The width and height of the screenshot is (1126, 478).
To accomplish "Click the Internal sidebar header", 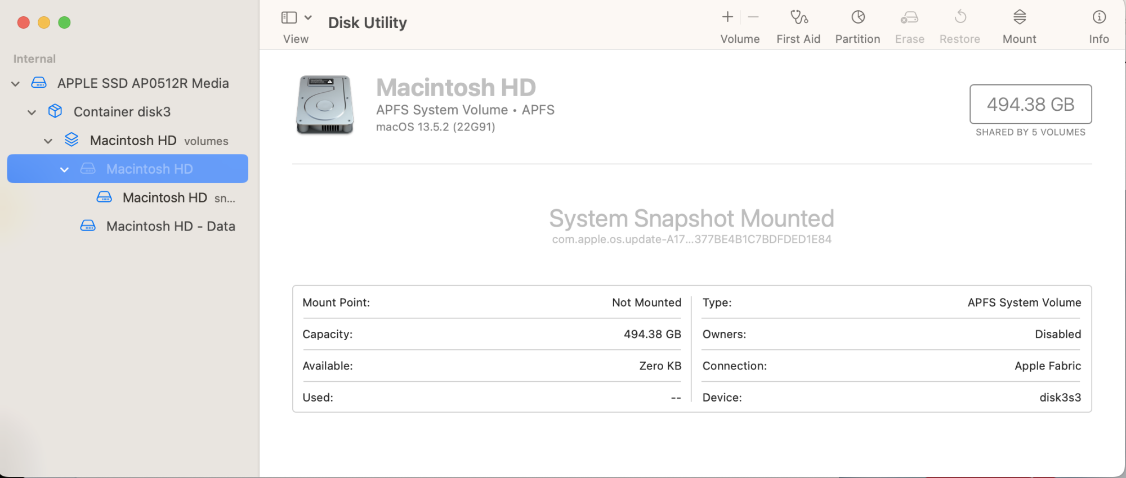I will click(x=34, y=59).
